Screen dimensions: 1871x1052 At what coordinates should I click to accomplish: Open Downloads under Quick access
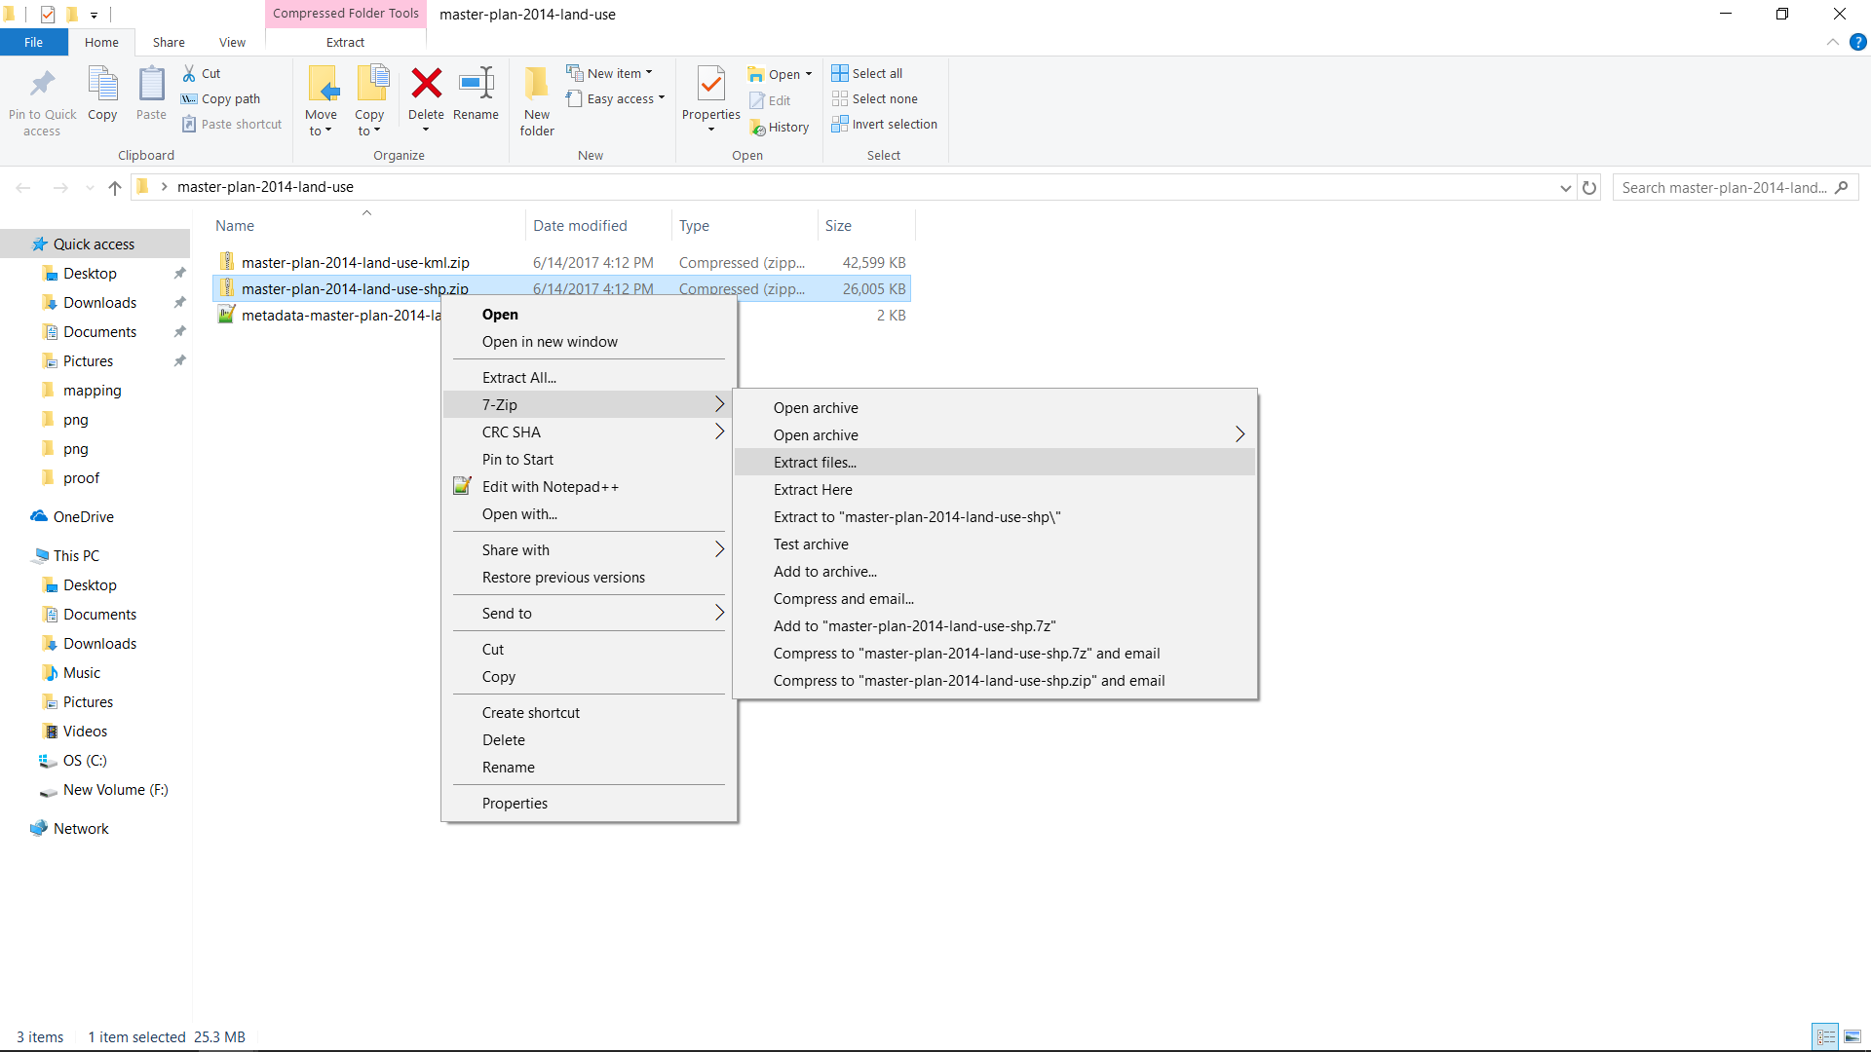99,303
